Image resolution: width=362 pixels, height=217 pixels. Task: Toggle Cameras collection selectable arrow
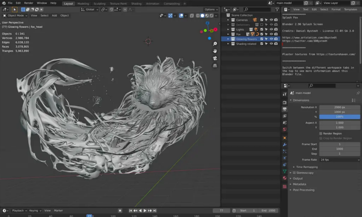(x=266, y=20)
